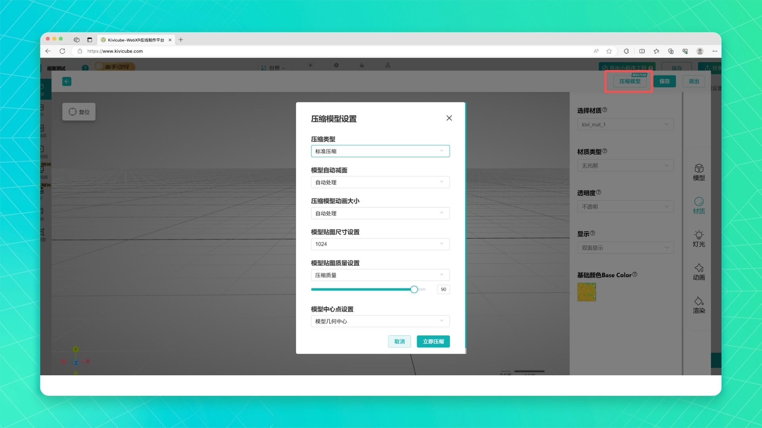
Task: Click the 复位 reset view button
Action: [79, 112]
